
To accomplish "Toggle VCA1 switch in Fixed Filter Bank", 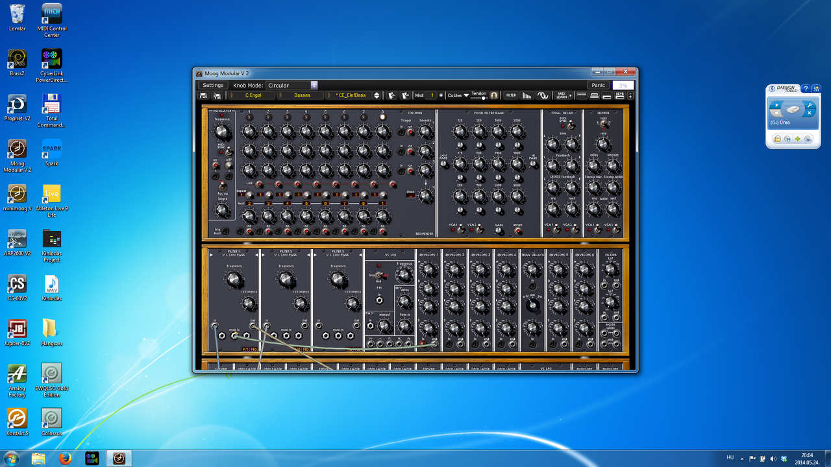I will click(460, 230).
